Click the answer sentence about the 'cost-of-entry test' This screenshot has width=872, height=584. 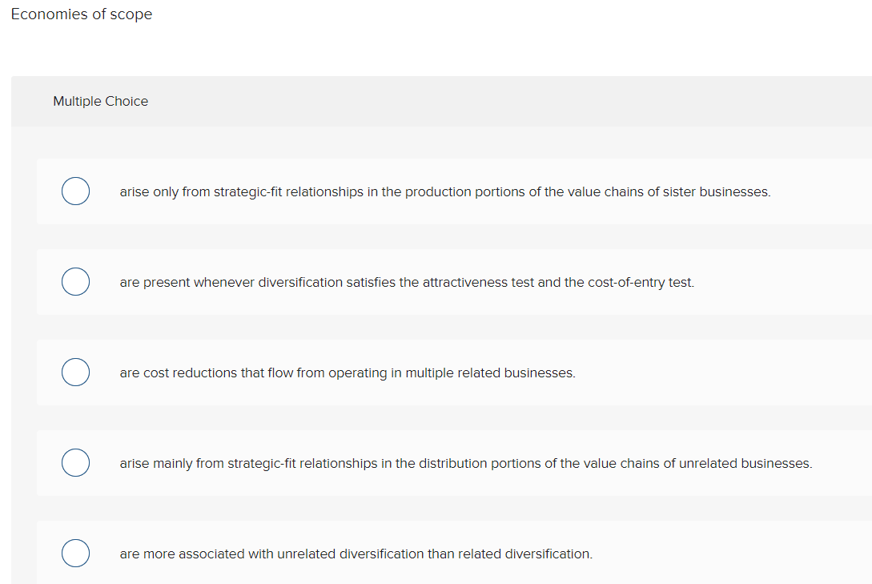tap(407, 283)
